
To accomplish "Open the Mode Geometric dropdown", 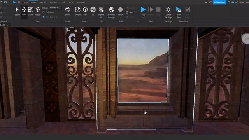I will pyautogui.click(x=55, y=7).
